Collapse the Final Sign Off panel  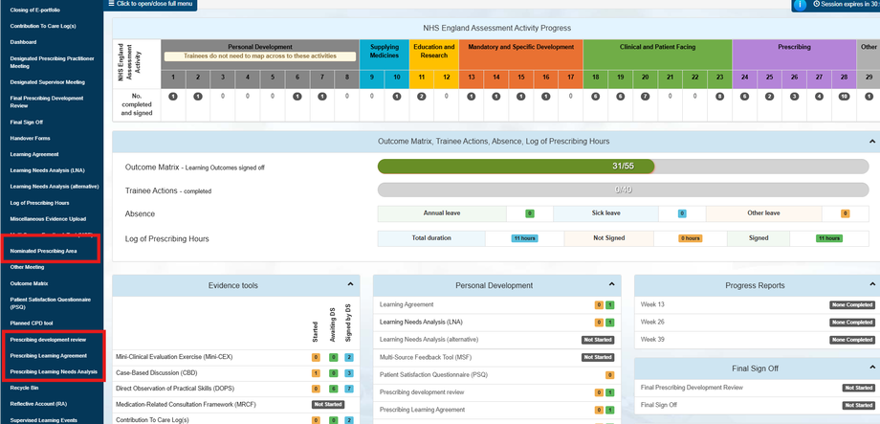coord(870,368)
